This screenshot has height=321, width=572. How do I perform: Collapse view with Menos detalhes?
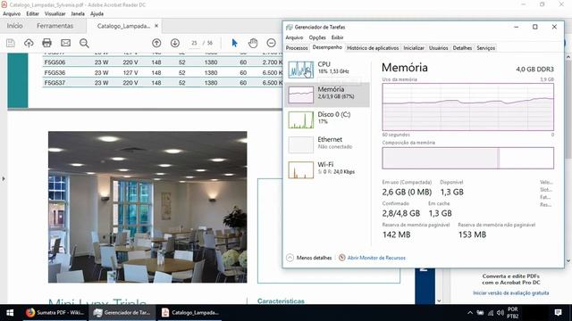pos(309,258)
